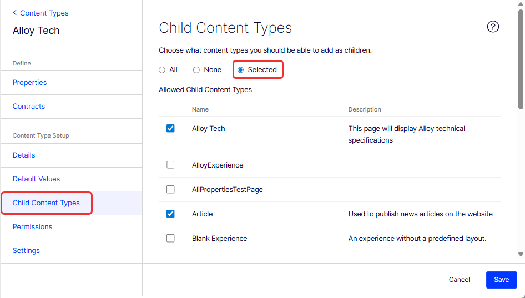525x298 pixels.
Task: Select the Selected radio option
Action: click(x=241, y=70)
